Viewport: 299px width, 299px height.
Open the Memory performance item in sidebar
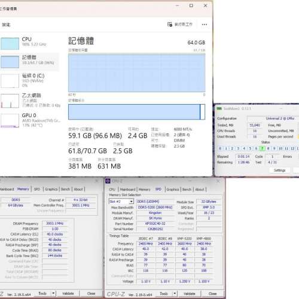click(x=30, y=62)
